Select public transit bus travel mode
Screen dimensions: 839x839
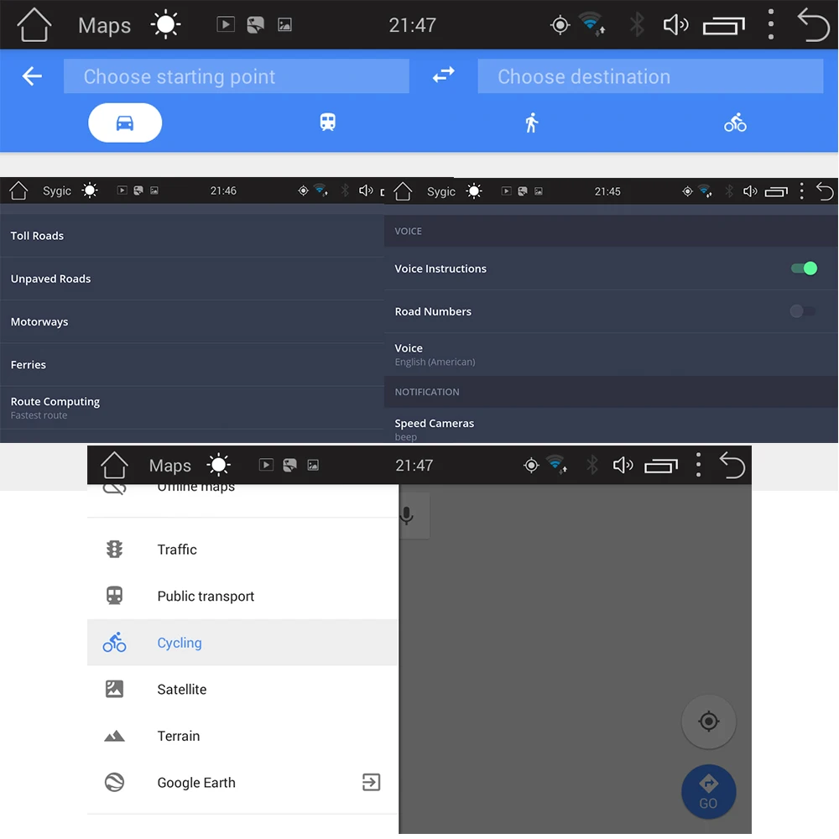click(327, 122)
